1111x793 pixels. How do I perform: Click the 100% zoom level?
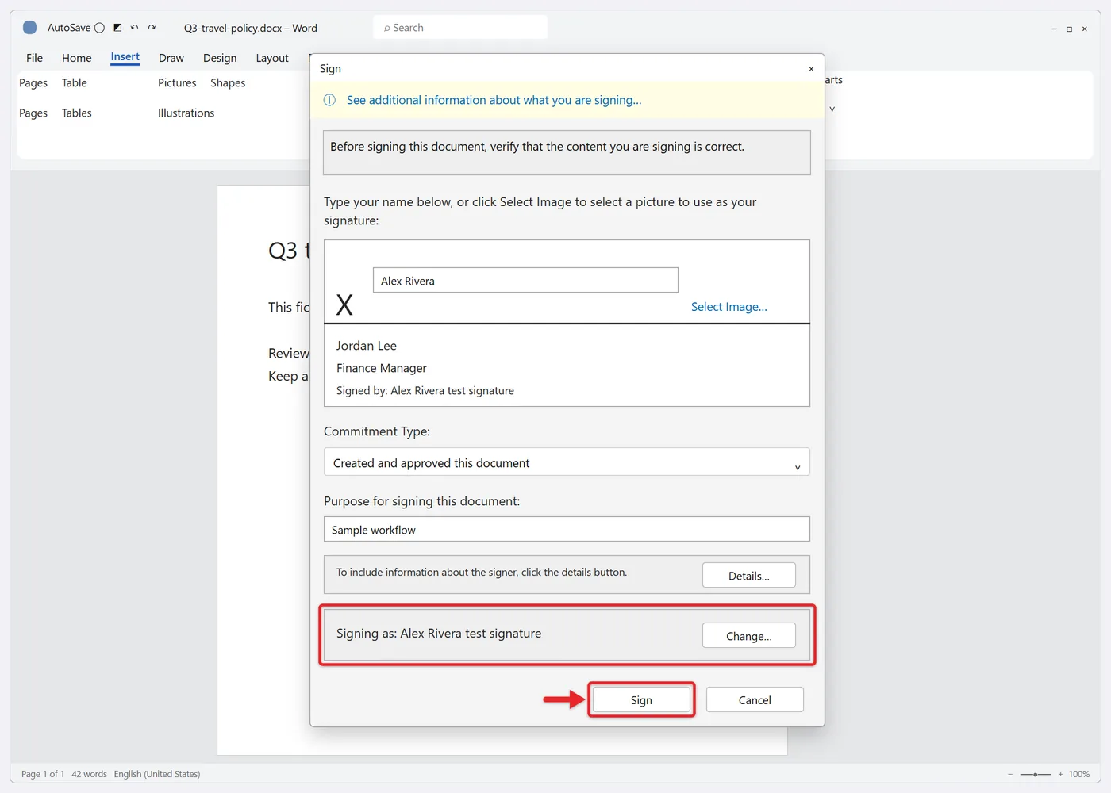click(1079, 774)
